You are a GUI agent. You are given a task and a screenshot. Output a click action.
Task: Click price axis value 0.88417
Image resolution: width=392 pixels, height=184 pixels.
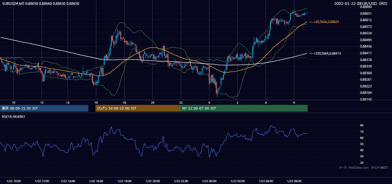(366, 53)
